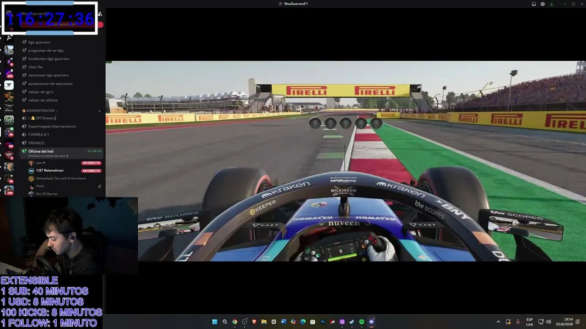The width and height of the screenshot is (586, 329).
Task: Open Microsoft Copilot from the taskbar
Action: click(x=293, y=322)
